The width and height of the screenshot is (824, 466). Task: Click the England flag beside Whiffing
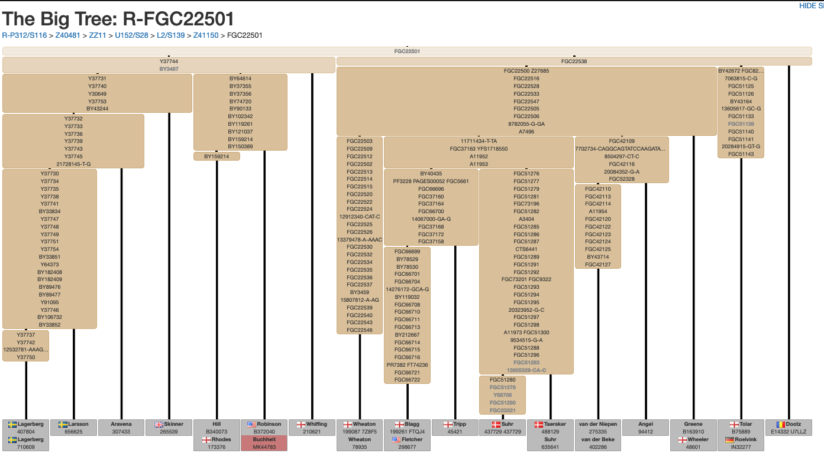[x=300, y=424]
